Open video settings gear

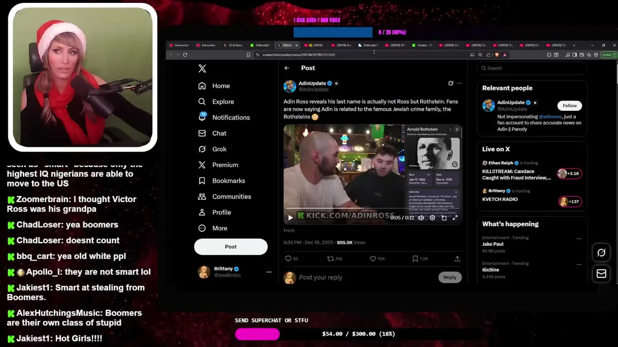click(x=432, y=218)
